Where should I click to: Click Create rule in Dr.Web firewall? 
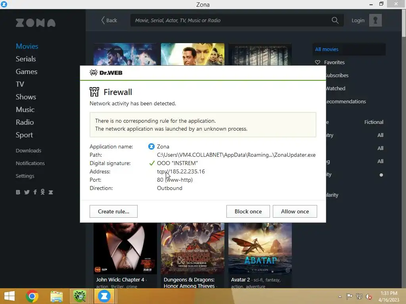(x=113, y=211)
